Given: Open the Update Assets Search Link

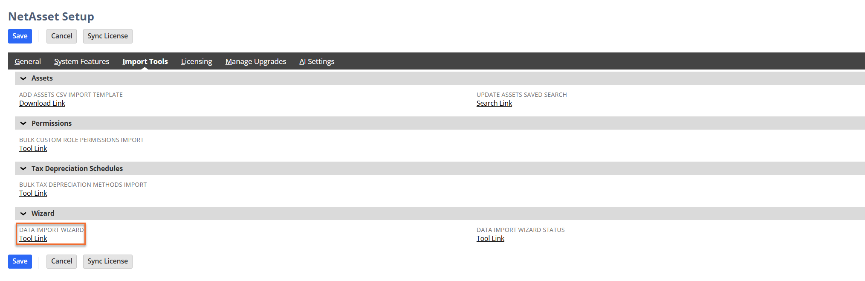Looking at the screenshot, I should (494, 104).
